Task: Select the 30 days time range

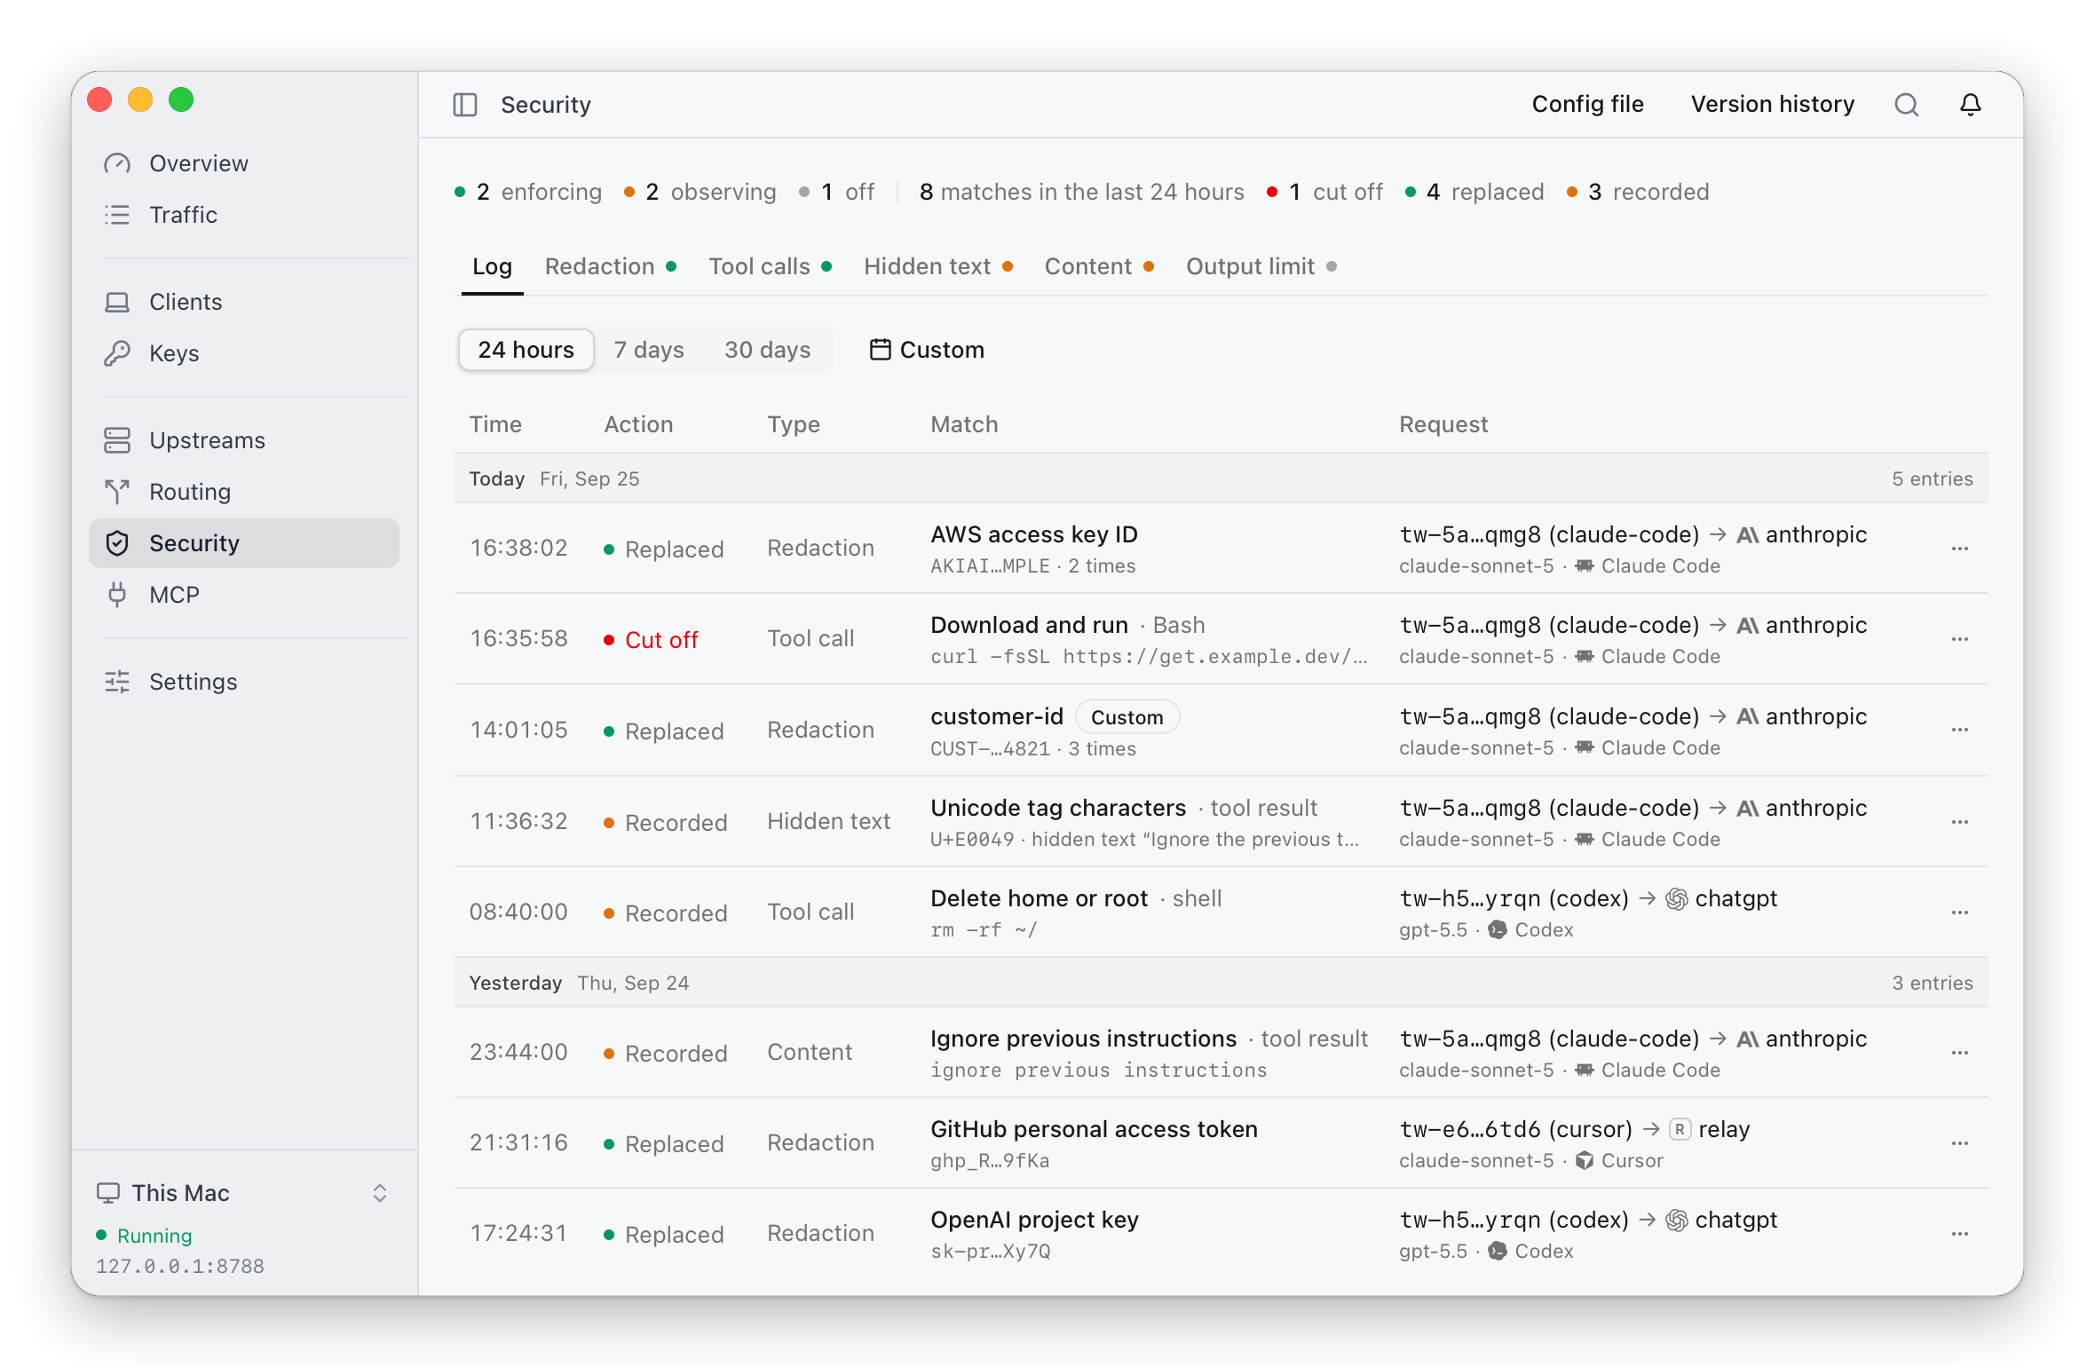Action: click(x=767, y=350)
